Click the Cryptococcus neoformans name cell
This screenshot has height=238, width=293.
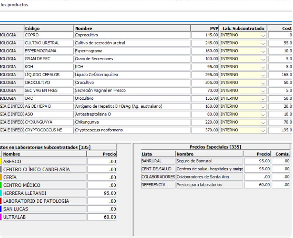point(132,130)
